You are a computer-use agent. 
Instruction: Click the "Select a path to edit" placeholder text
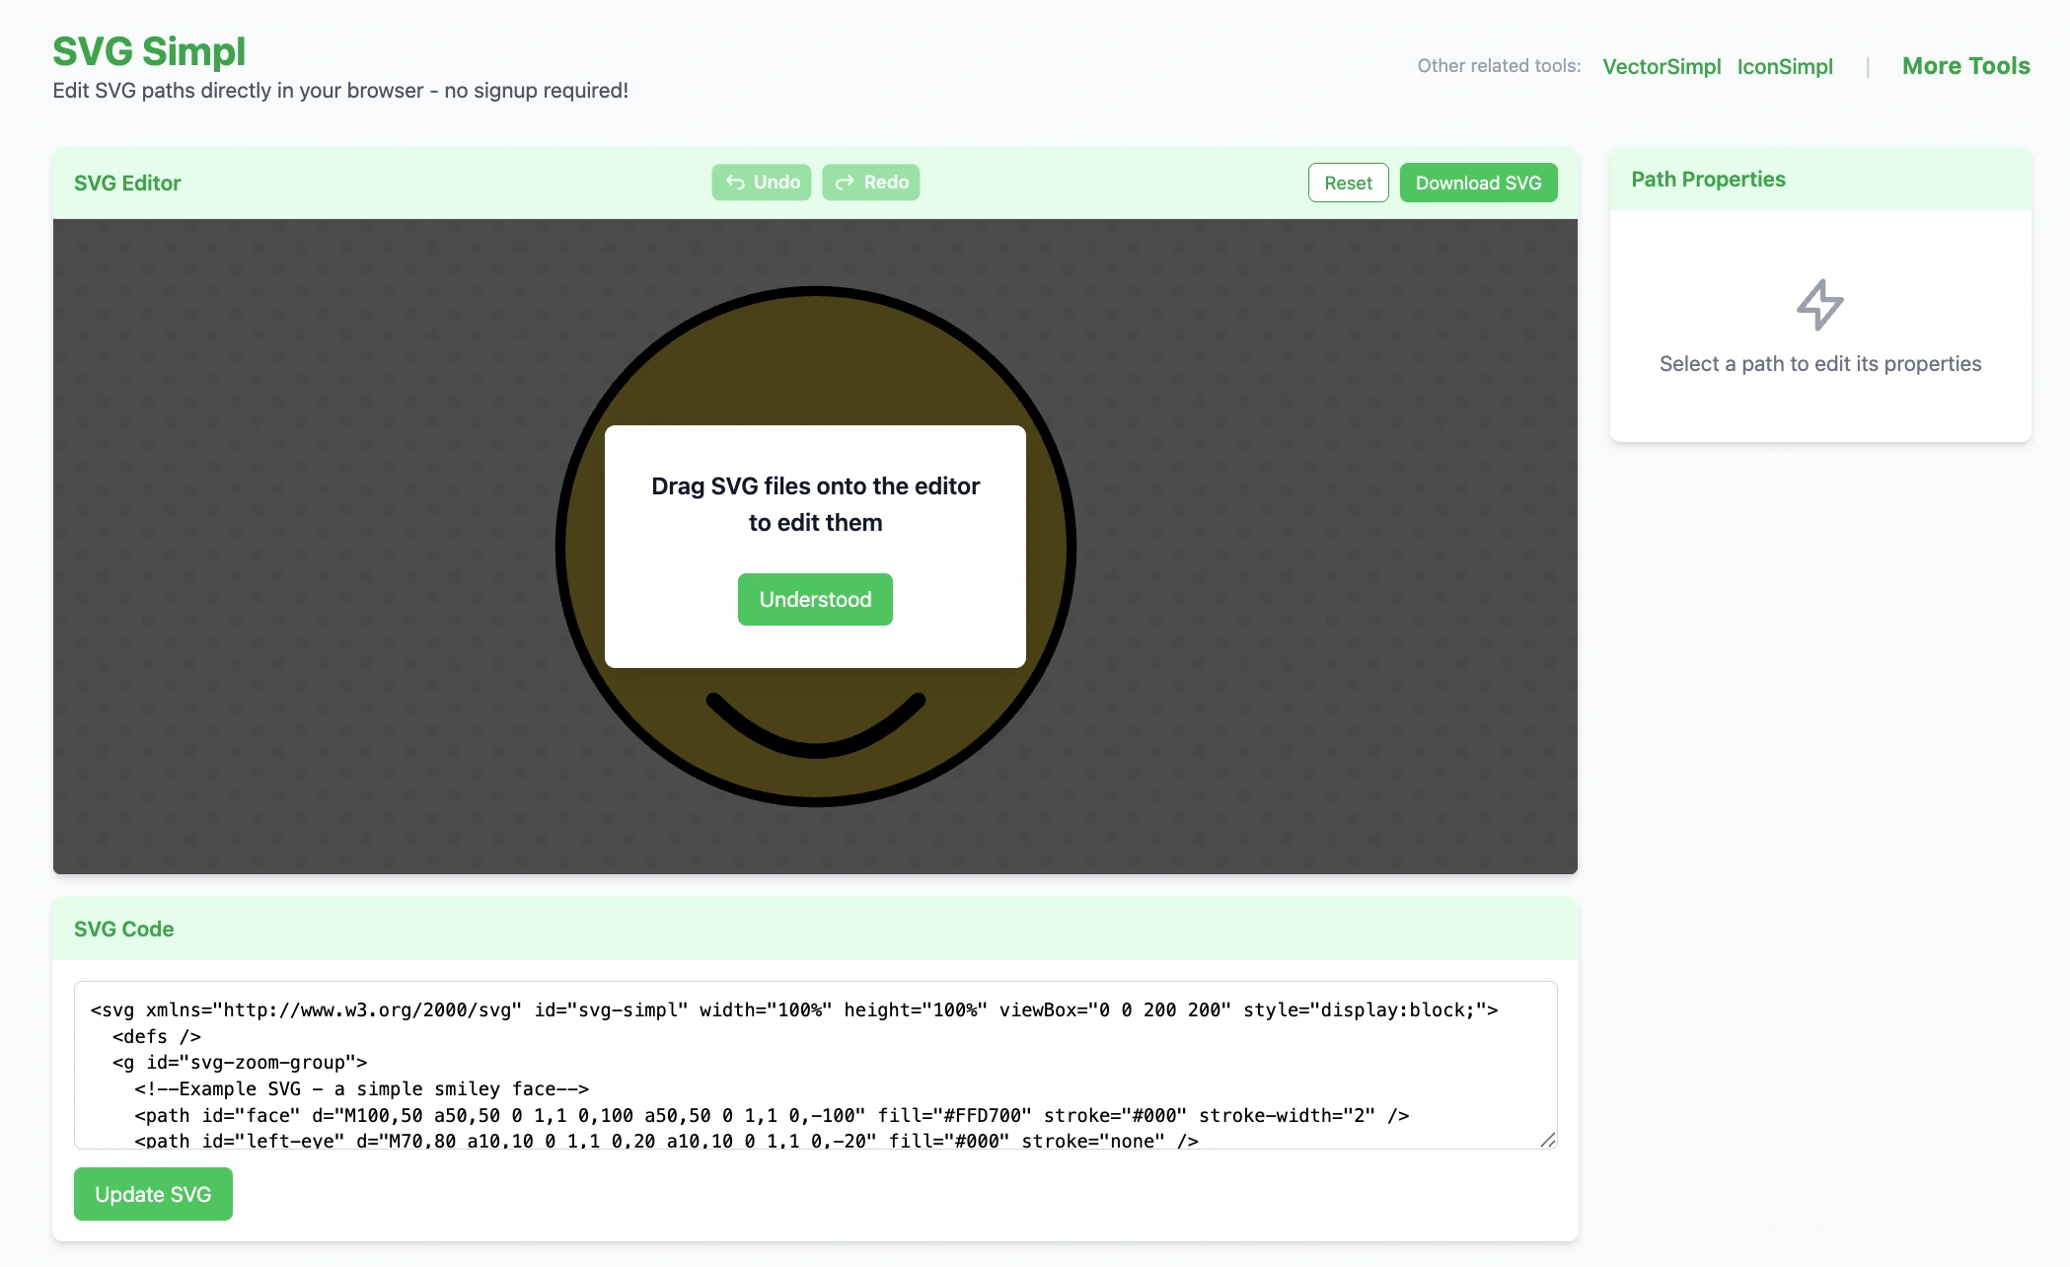[1819, 364]
